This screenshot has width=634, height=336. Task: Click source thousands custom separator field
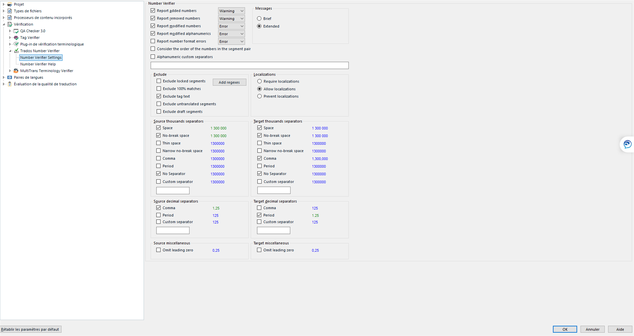[173, 190]
